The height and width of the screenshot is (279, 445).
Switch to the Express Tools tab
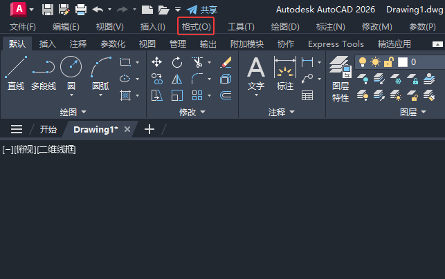(336, 44)
